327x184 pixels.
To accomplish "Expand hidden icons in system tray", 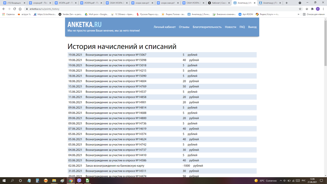I will click(280, 180).
